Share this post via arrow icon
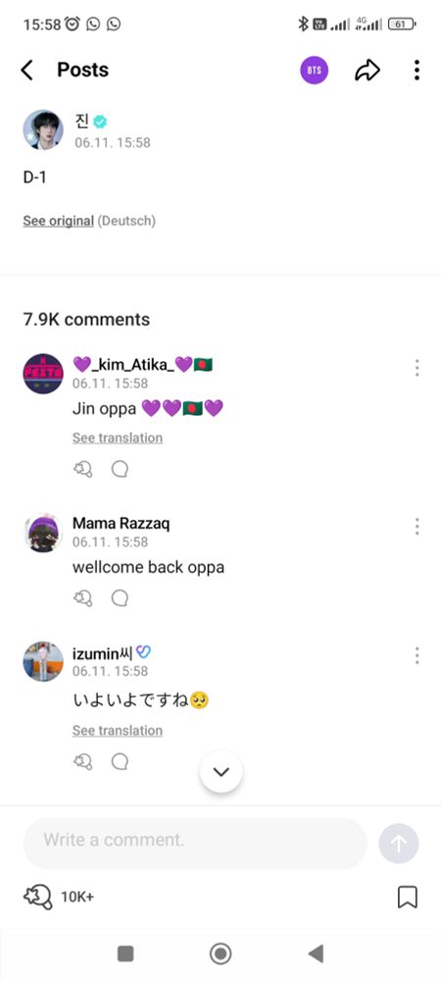The width and height of the screenshot is (441, 981). click(x=367, y=70)
